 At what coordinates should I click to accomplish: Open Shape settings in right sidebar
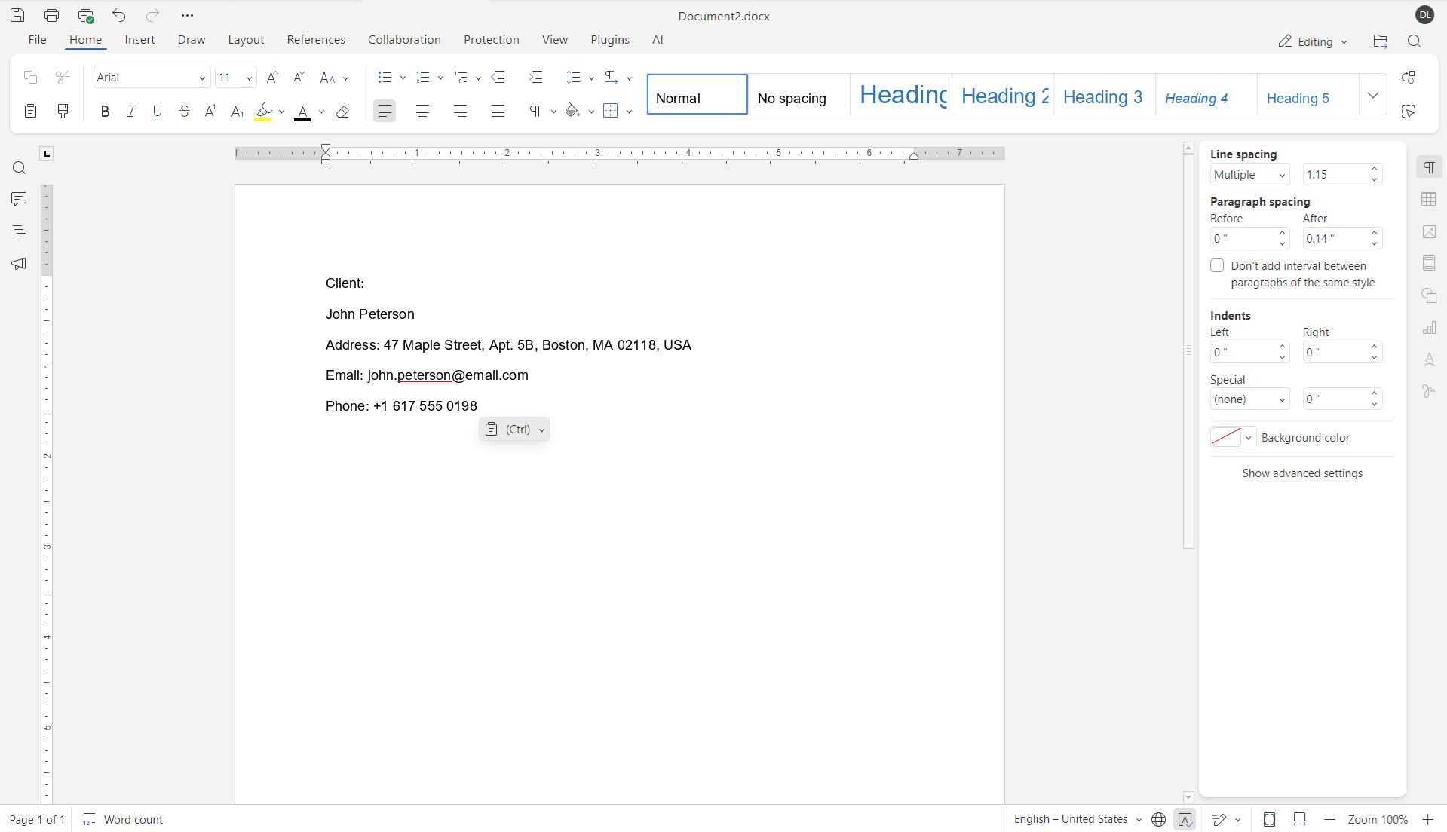[1430, 295]
